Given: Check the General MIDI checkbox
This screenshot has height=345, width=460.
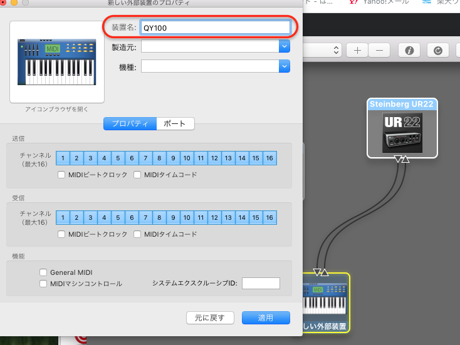Looking at the screenshot, I should pos(43,272).
